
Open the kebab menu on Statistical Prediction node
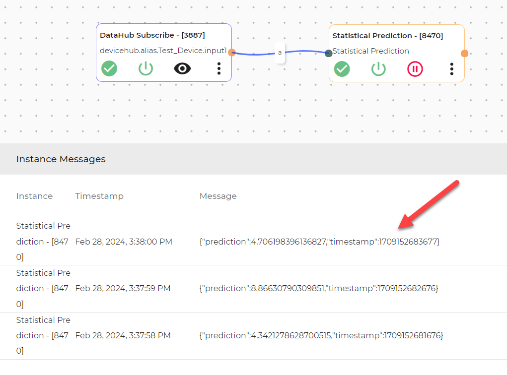click(452, 69)
